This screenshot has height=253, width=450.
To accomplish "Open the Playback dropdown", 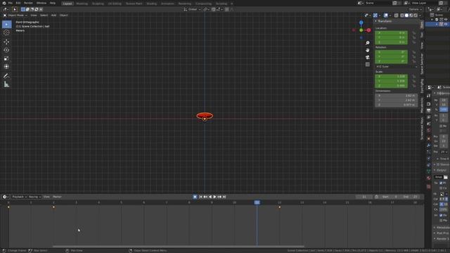I will [x=19, y=197].
